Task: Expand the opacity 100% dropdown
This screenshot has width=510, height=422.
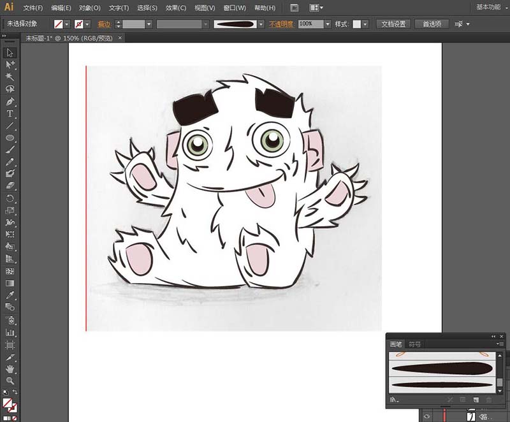Action: click(328, 24)
